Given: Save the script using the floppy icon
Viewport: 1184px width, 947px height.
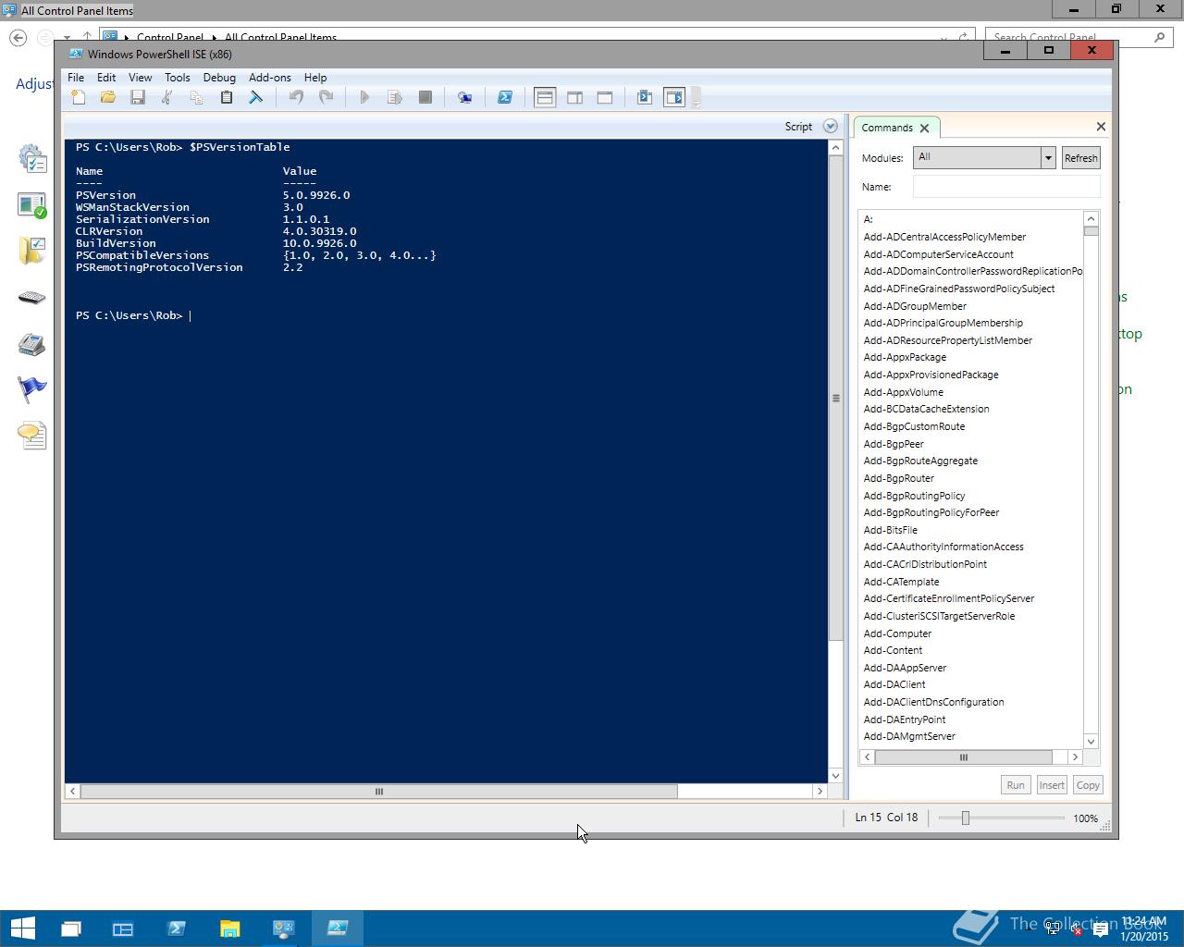Looking at the screenshot, I should (138, 97).
